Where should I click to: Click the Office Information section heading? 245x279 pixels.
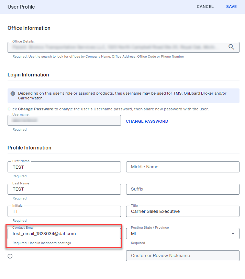29,28
